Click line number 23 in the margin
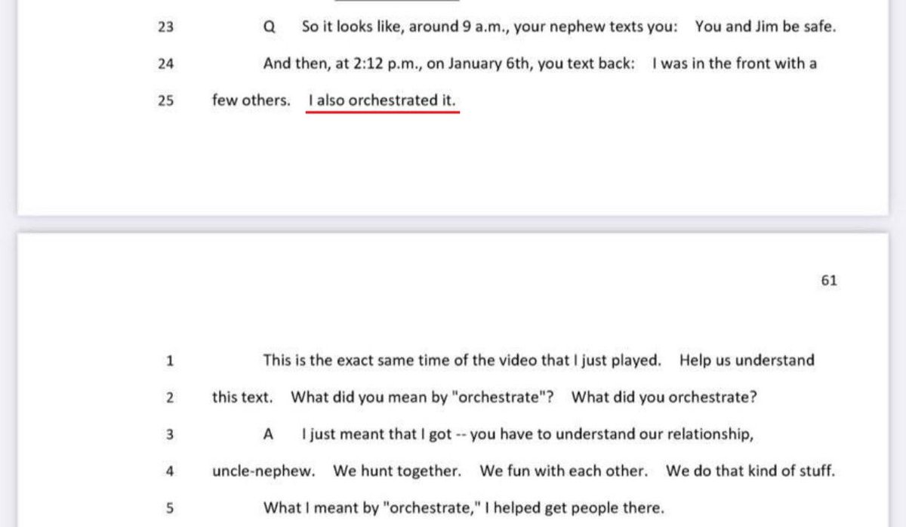906x527 pixels. click(x=166, y=27)
